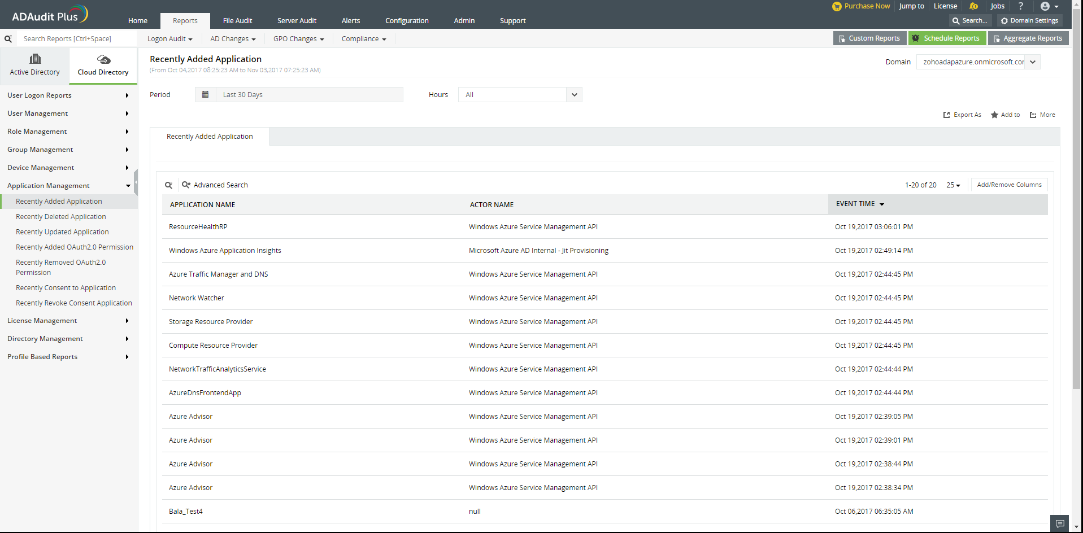Click the Period calendar icon

(205, 95)
